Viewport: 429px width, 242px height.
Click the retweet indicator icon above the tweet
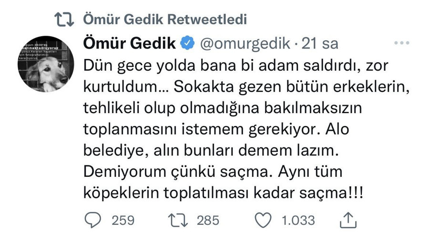pyautogui.click(x=63, y=19)
